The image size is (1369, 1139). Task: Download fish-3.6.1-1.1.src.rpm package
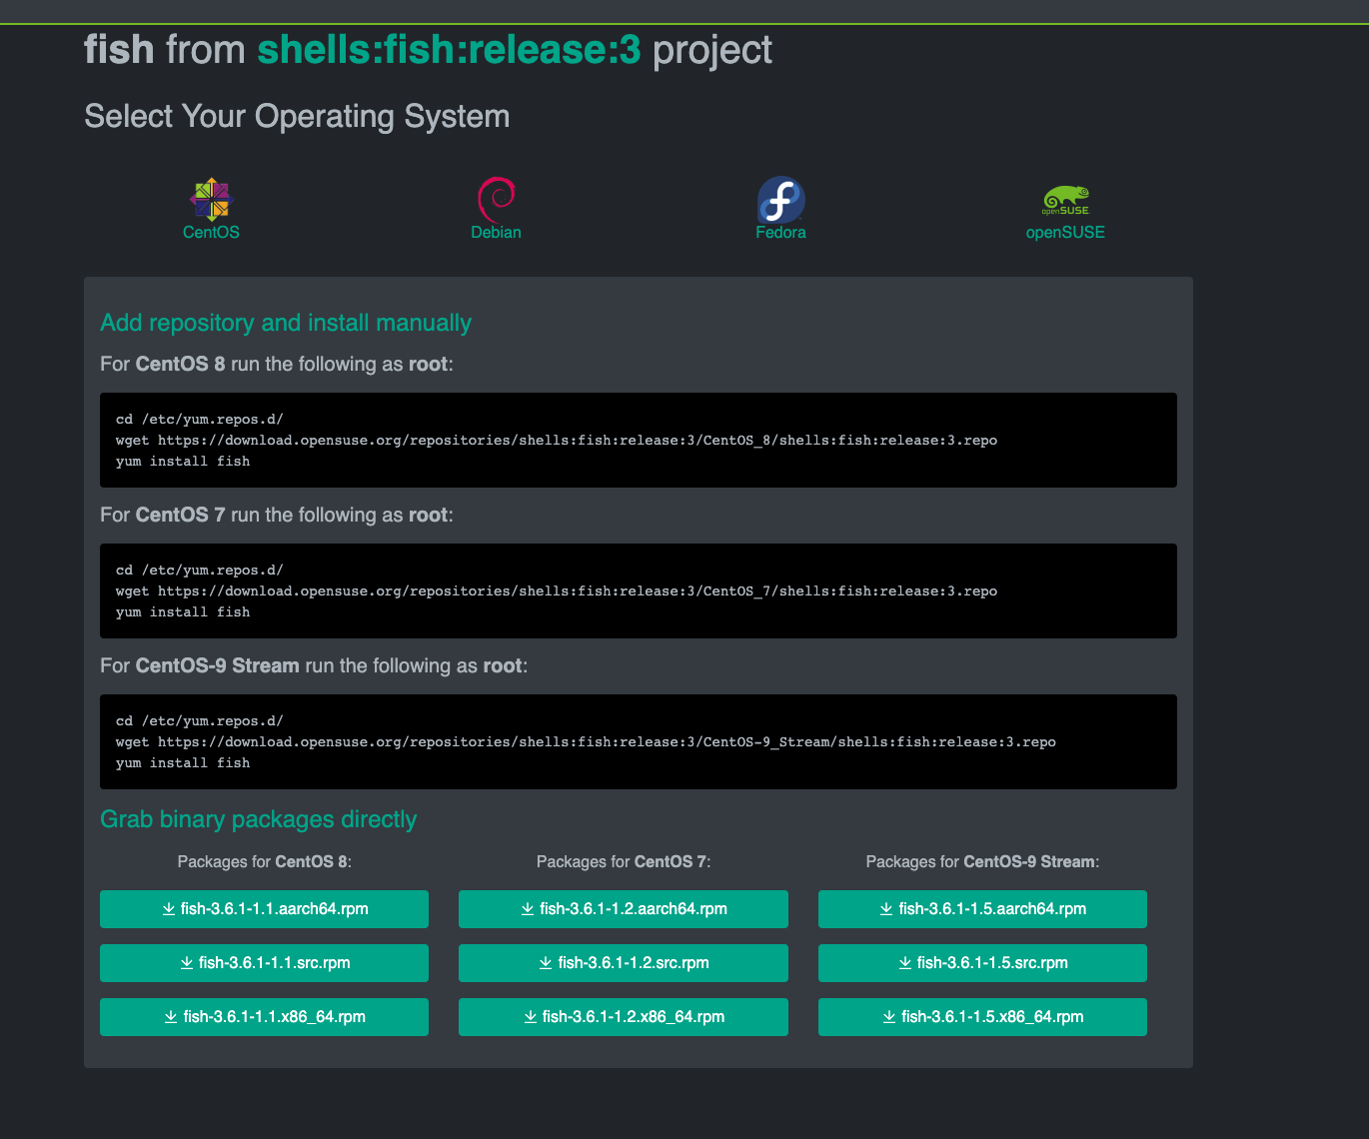coord(264,963)
